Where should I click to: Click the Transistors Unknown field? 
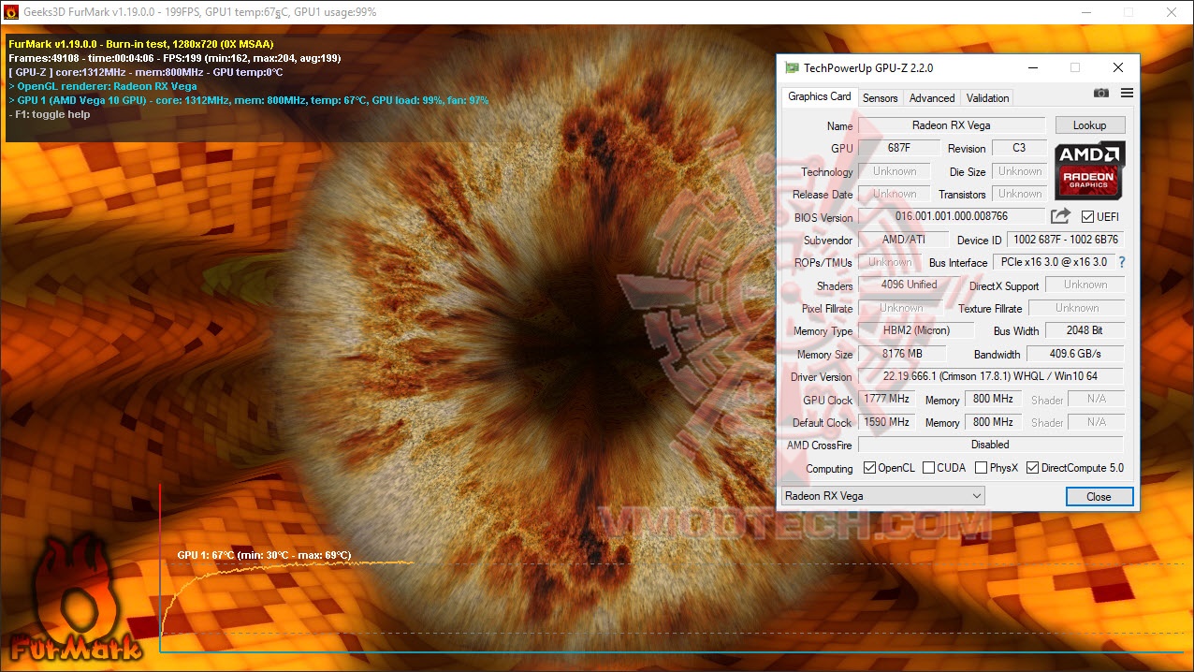click(x=1019, y=194)
